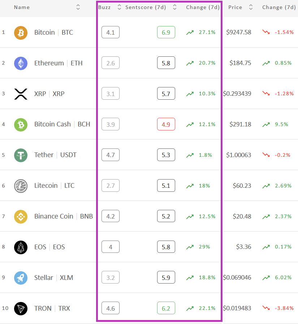The image size is (298, 324).
Task: Select the black XRP logo icon
Action: coord(21,94)
